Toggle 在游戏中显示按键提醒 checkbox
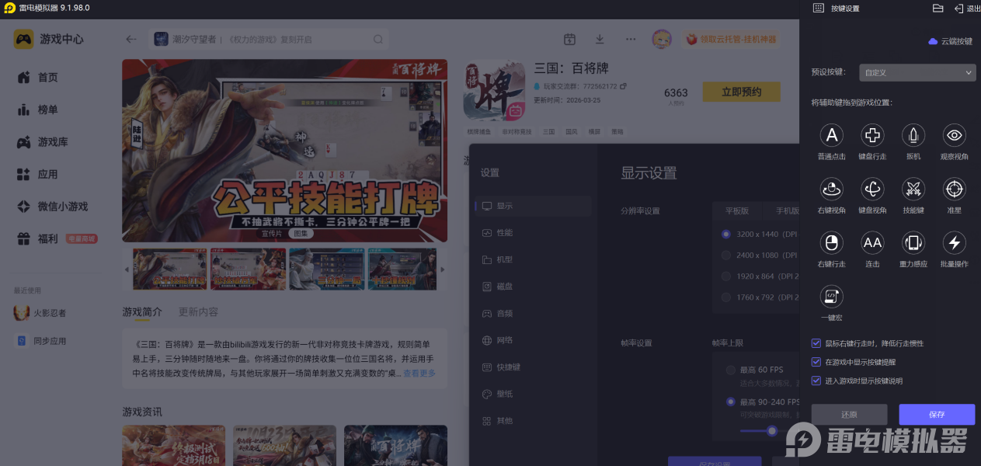The width and height of the screenshot is (981, 466). (816, 362)
